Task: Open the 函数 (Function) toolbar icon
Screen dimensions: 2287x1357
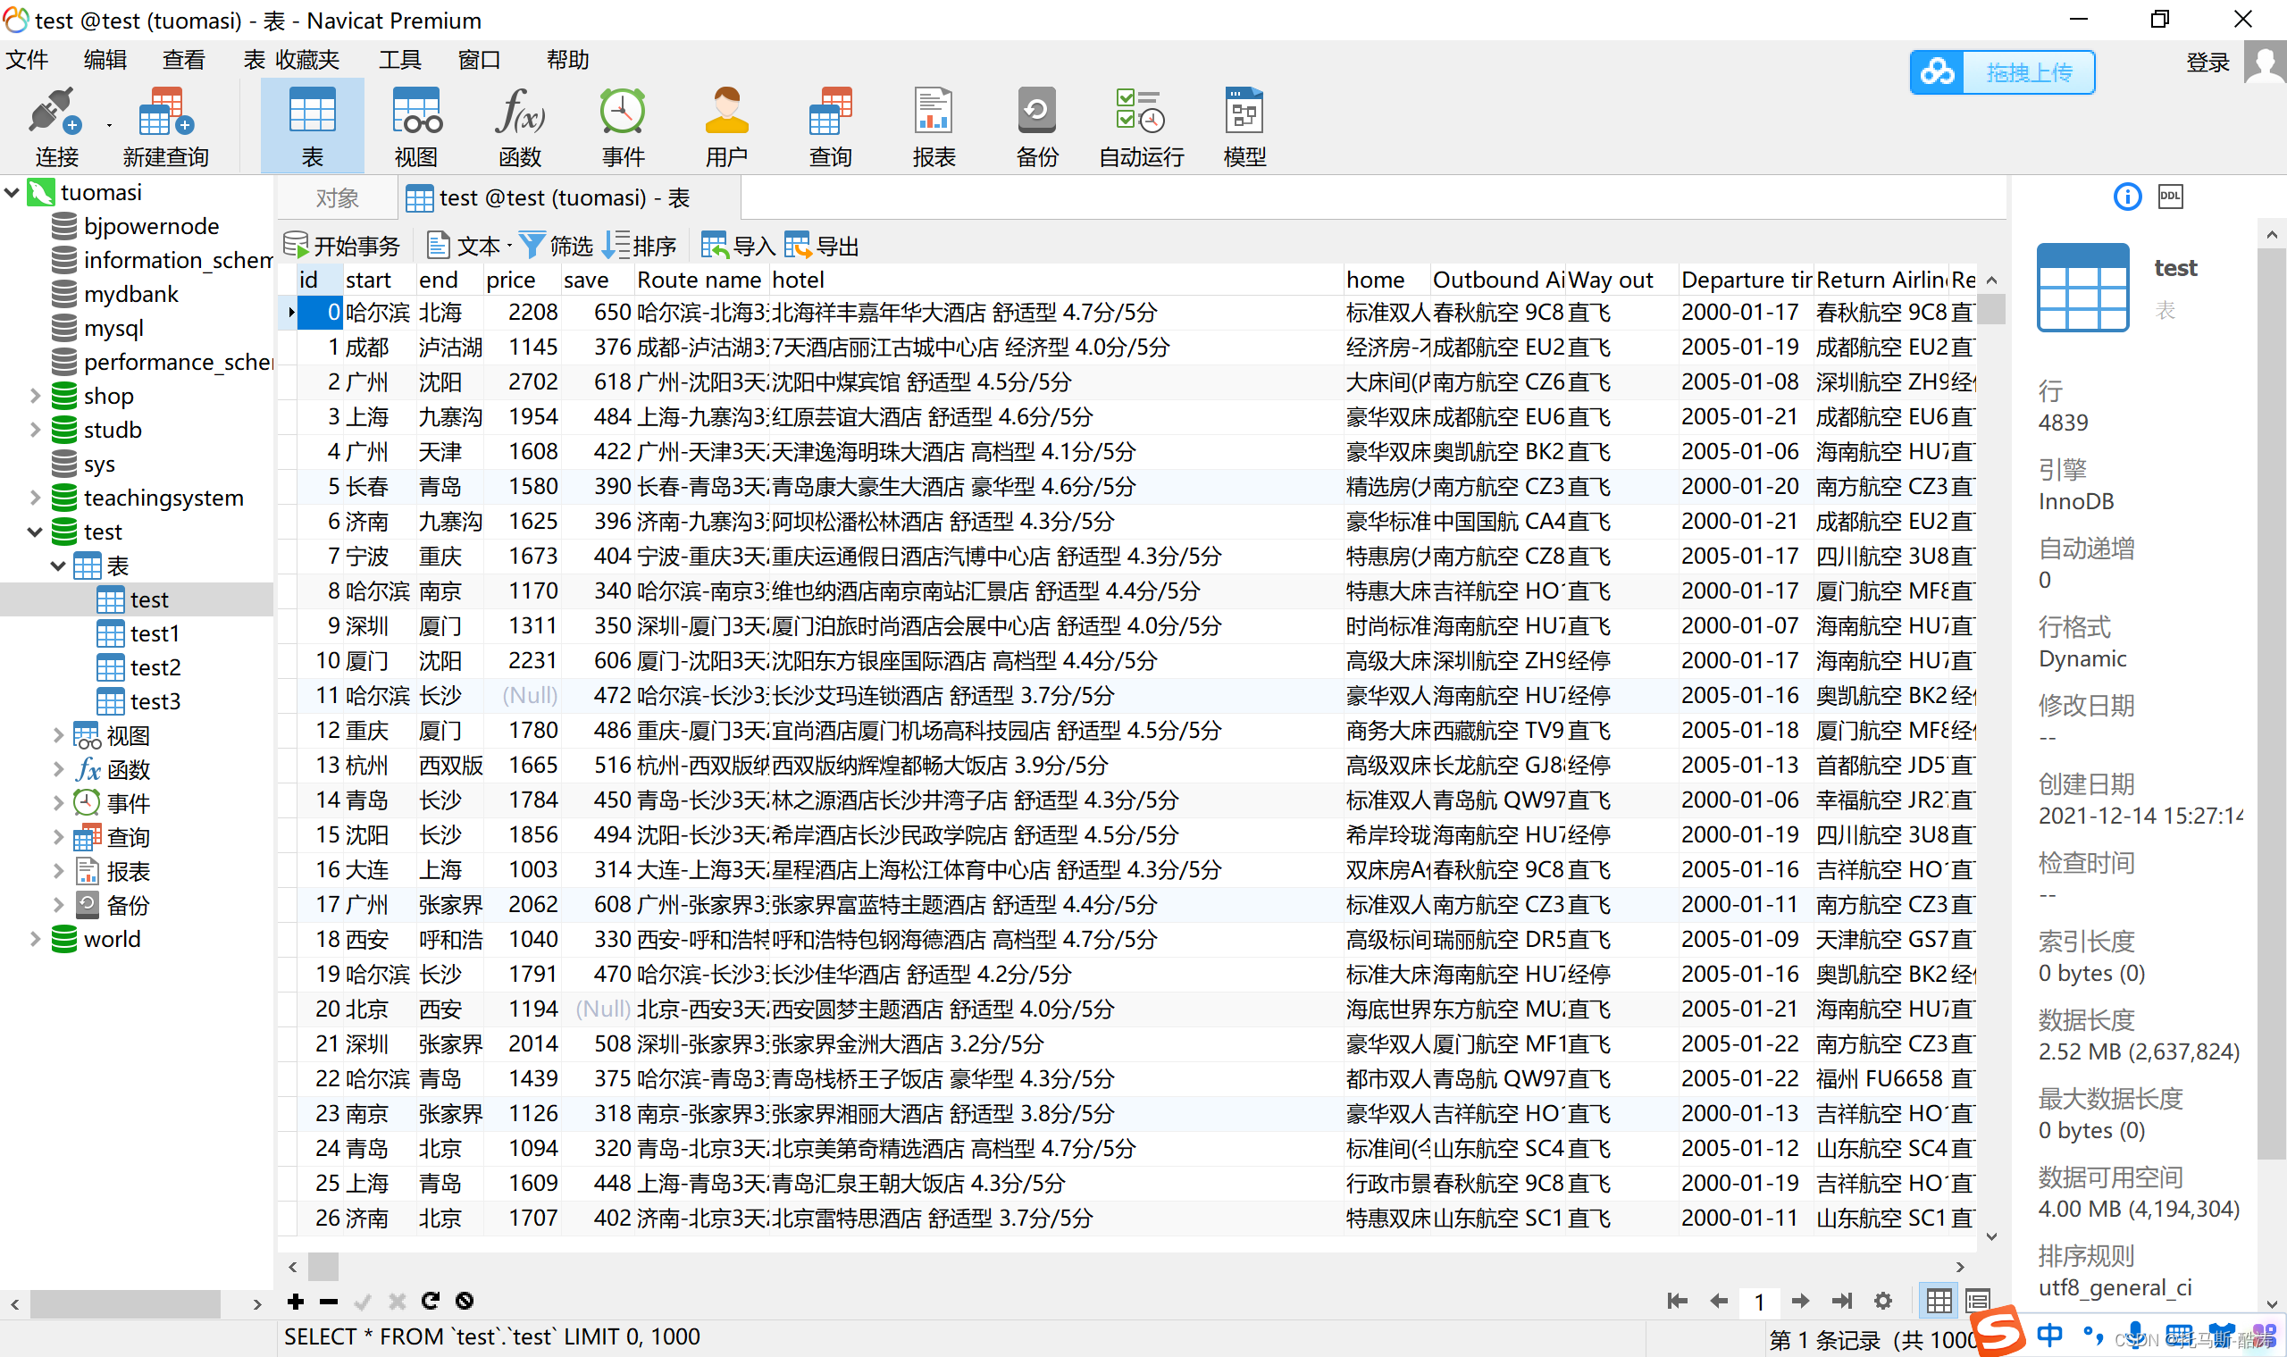Action: [x=519, y=127]
